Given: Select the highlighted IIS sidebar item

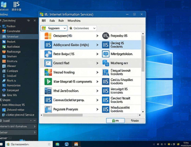Looking at the screenshot, I should pos(19,36).
